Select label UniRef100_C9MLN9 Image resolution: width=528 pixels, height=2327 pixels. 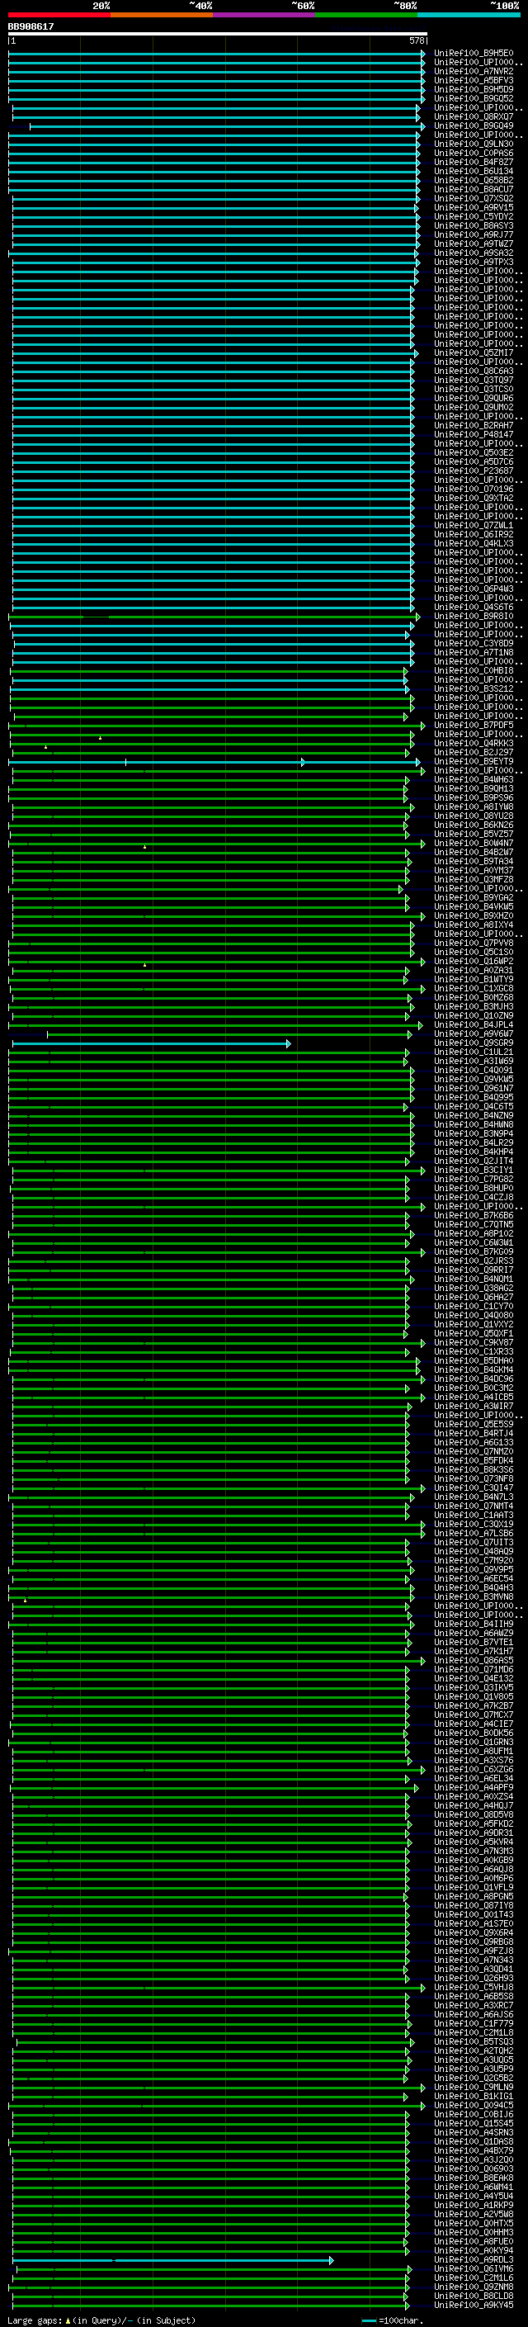(473, 2088)
